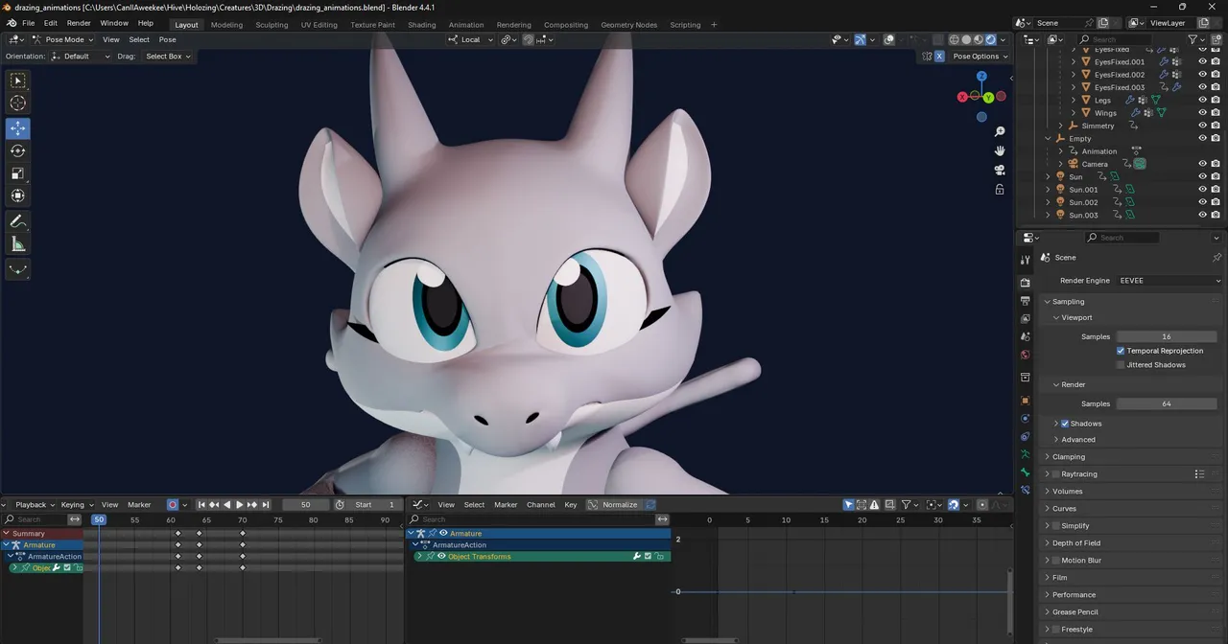Open the Tool properties tab icon

click(1025, 258)
